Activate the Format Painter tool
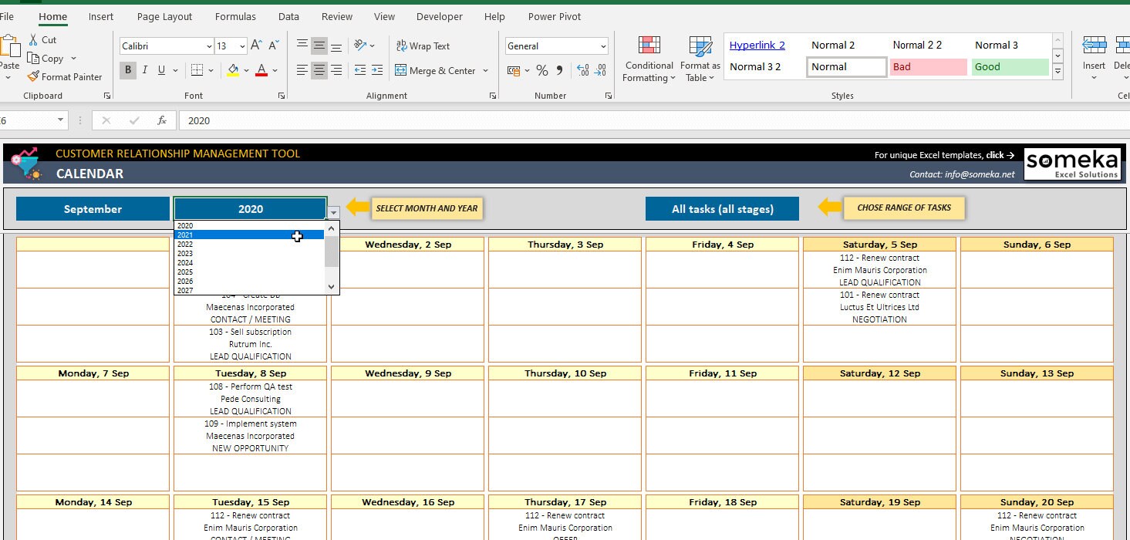The width and height of the screenshot is (1130, 540). [65, 76]
